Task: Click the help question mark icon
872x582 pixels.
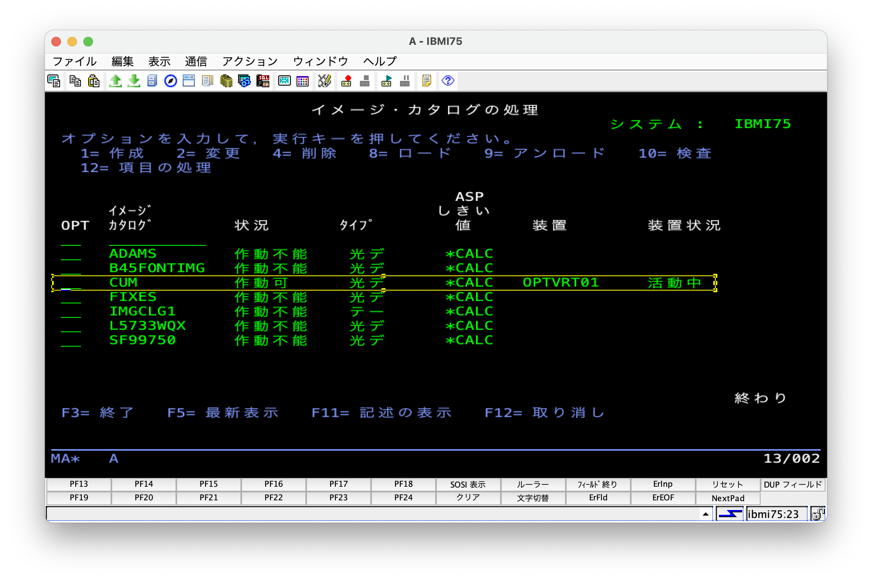Action: point(448,81)
